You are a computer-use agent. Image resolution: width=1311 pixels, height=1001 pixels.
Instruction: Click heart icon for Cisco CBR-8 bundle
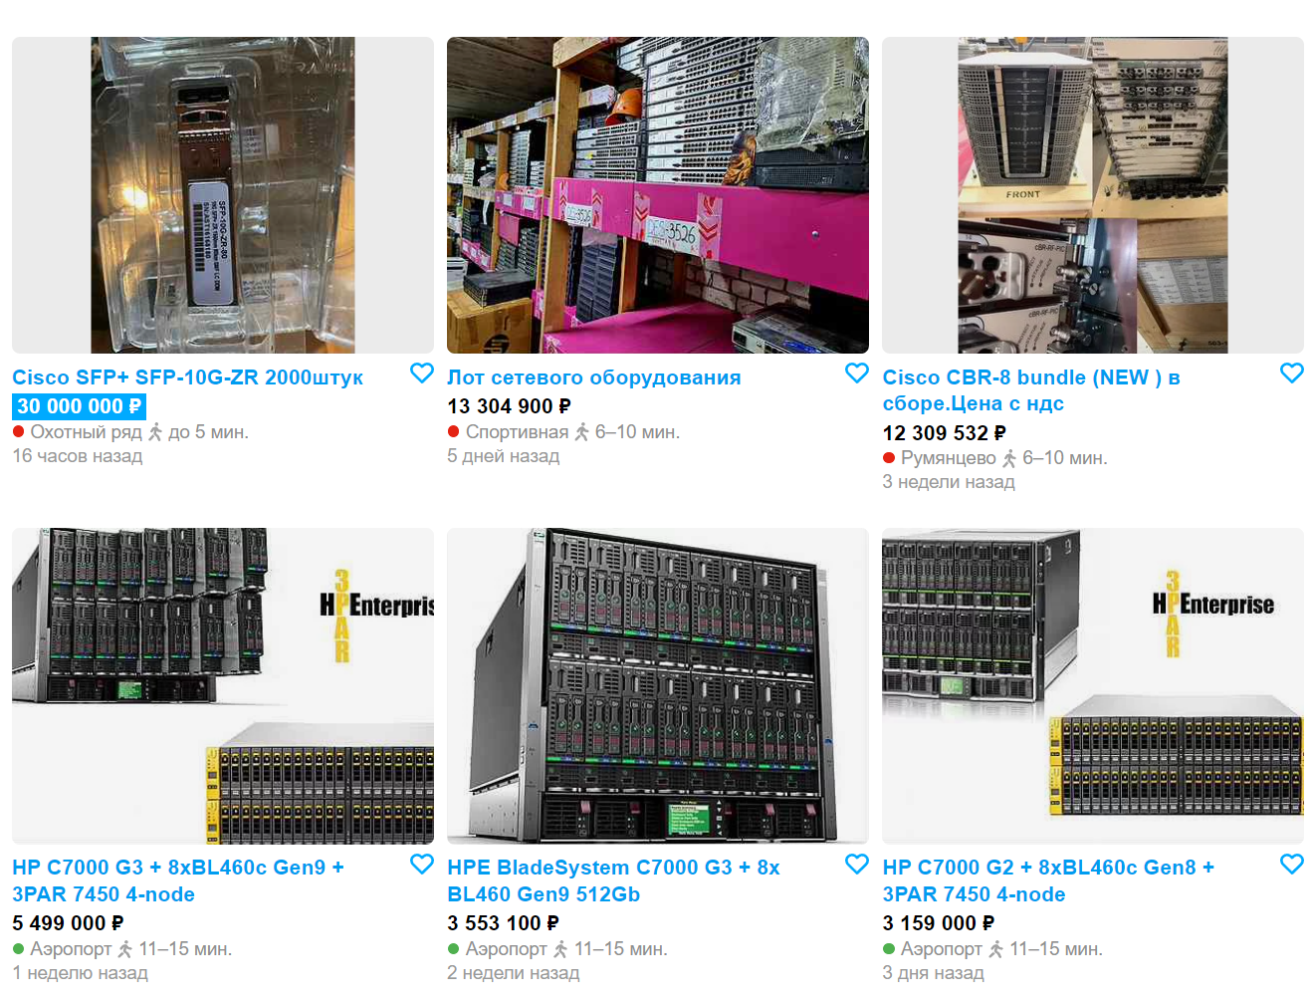(x=1292, y=373)
